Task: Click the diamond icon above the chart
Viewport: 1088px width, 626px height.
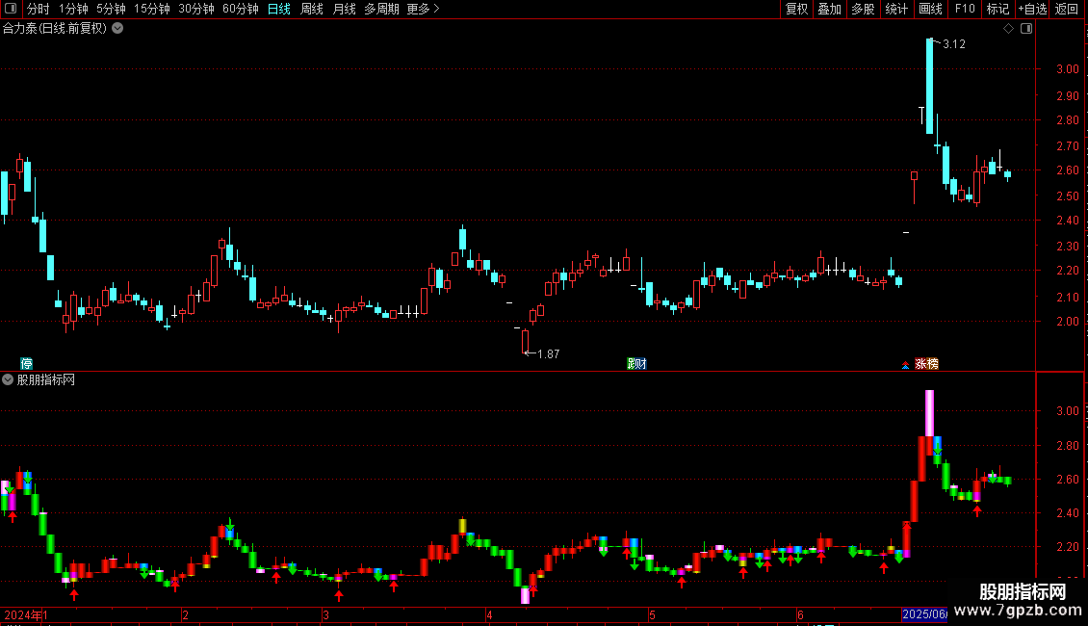Action: pyautogui.click(x=1009, y=29)
